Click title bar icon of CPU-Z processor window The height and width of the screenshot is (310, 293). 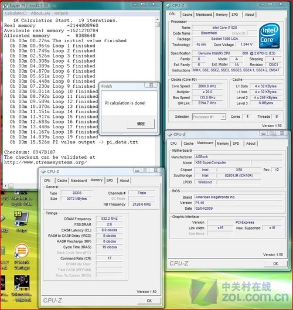[x=168, y=5]
